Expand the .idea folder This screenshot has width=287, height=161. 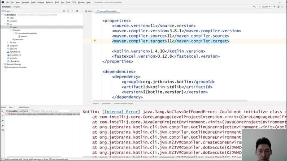click(5, 18)
